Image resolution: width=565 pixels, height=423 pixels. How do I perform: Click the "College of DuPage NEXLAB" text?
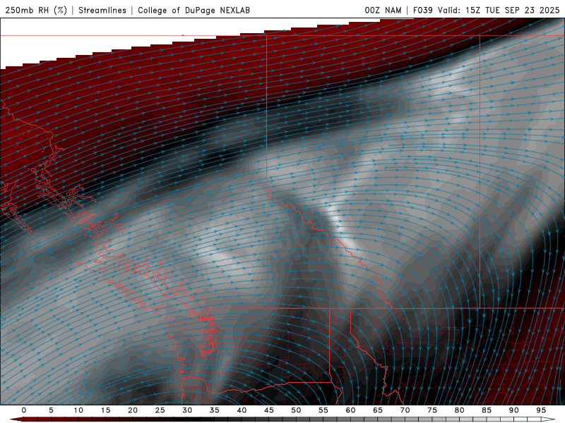(194, 11)
